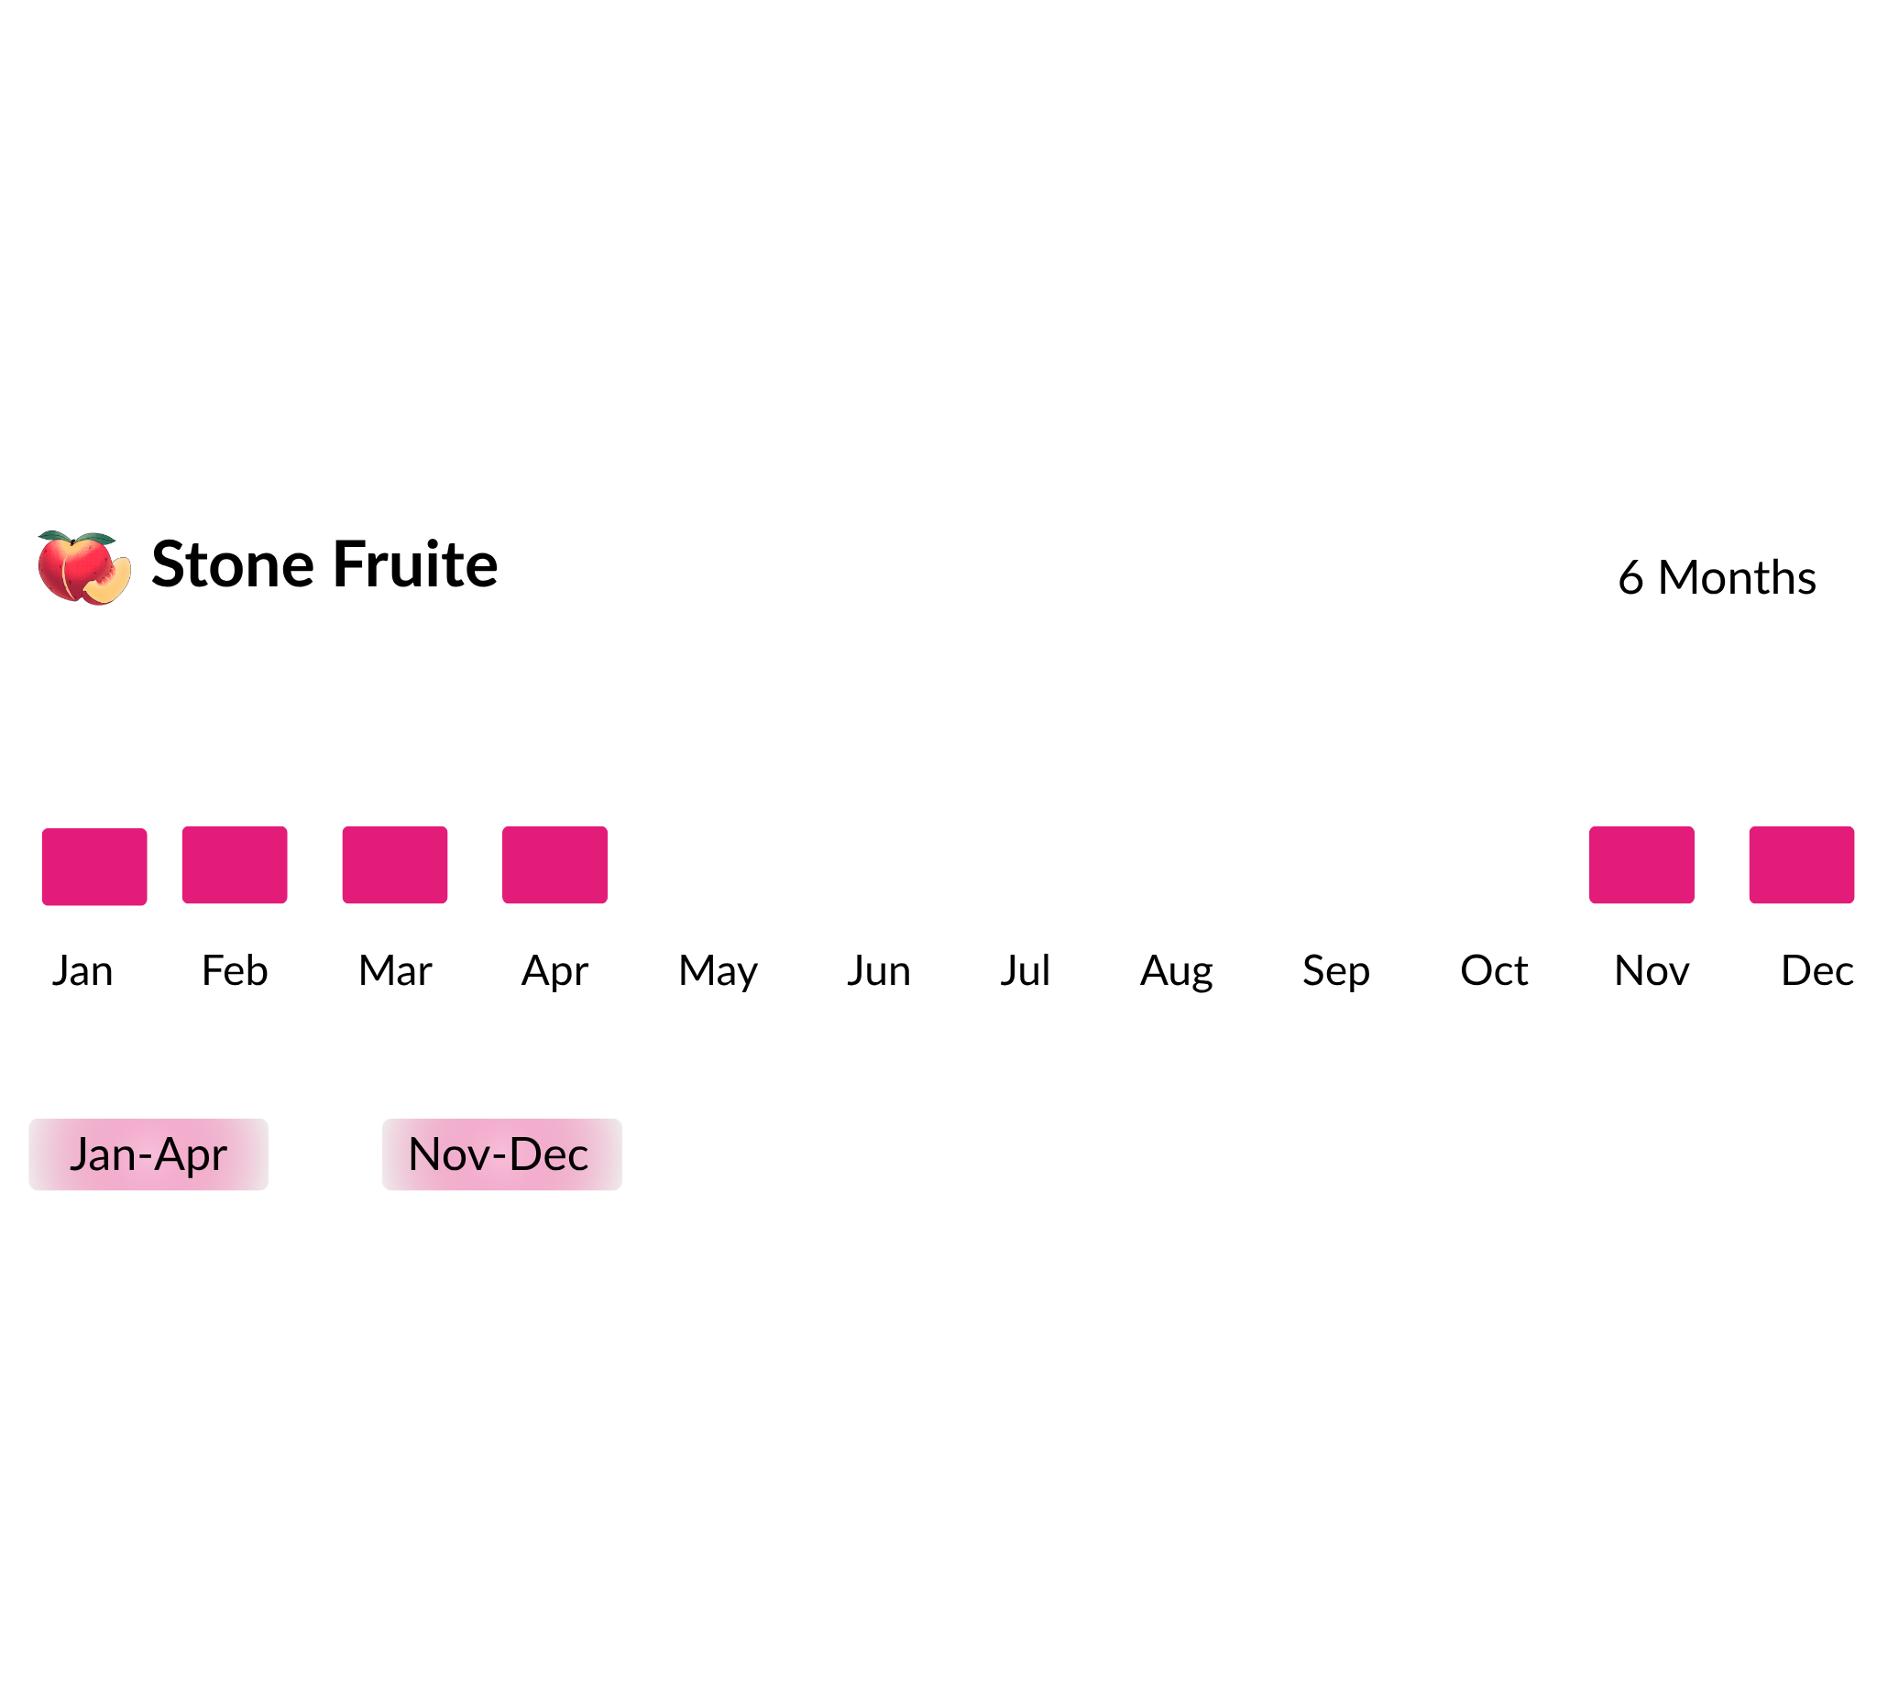Click the Mar month label
This screenshot has width=1877, height=1695.
pos(395,971)
